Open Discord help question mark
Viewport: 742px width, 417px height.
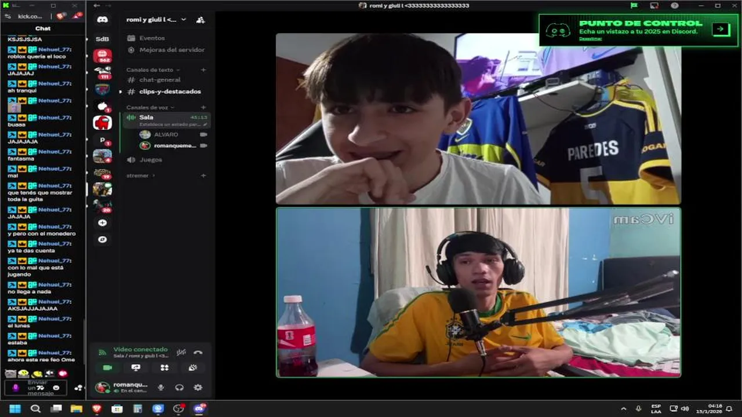point(675,5)
